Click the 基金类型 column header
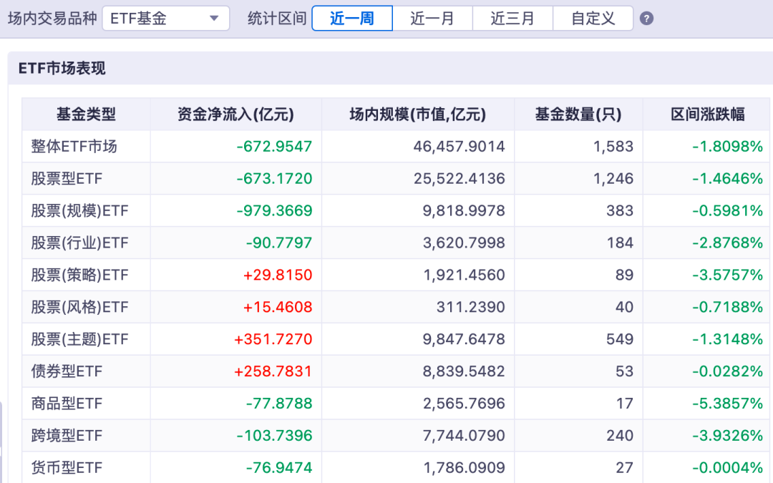The width and height of the screenshot is (773, 483). click(87, 114)
